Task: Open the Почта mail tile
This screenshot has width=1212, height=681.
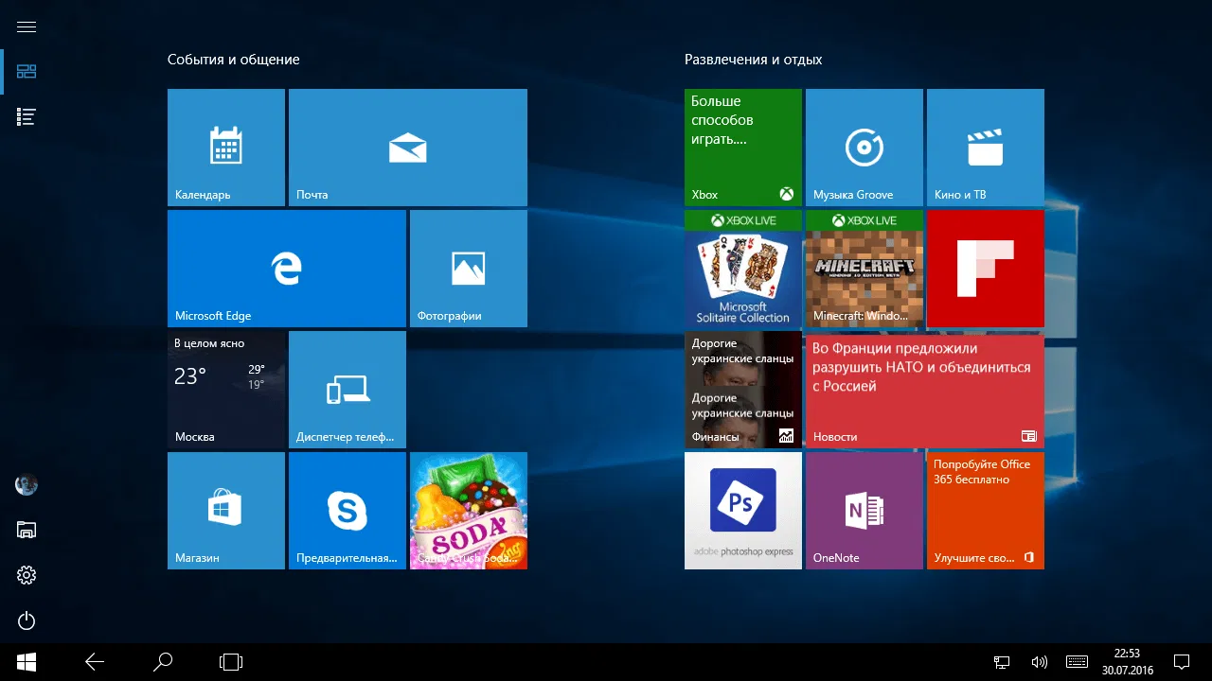Action: pos(407,147)
